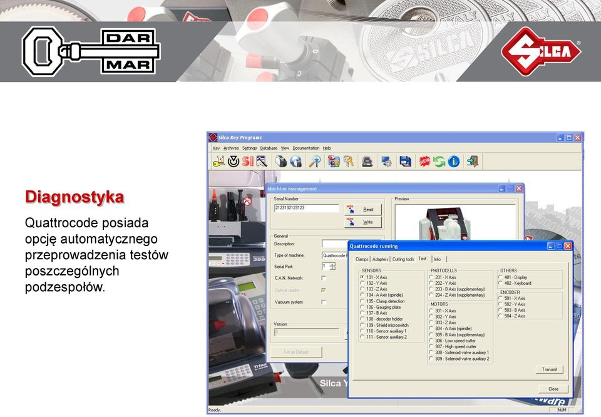Switch to the Adapters tab
601x417 pixels.
point(380,259)
